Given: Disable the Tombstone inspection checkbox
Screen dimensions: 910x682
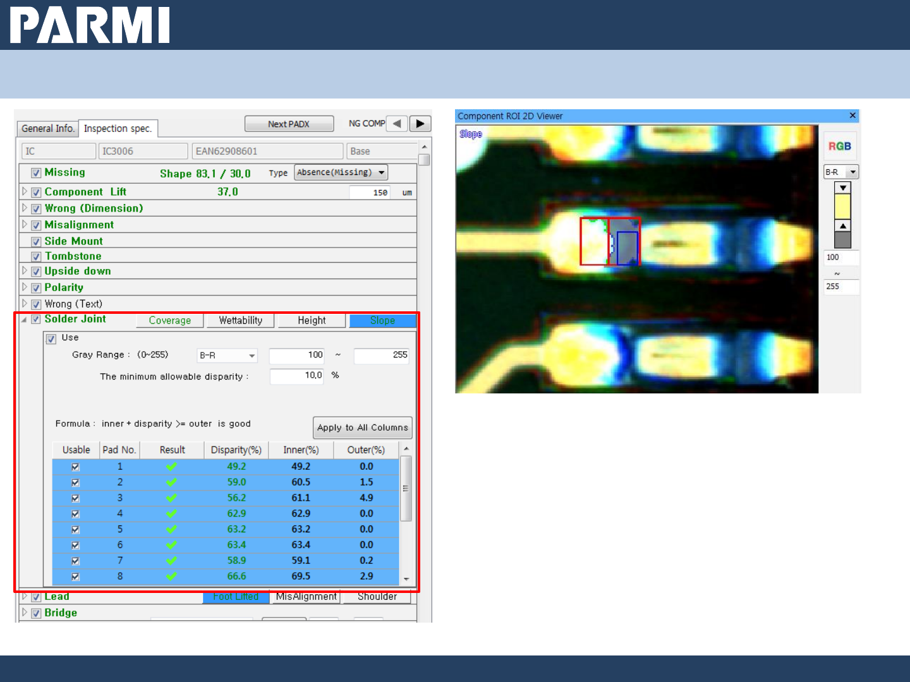Looking at the screenshot, I should (37, 257).
